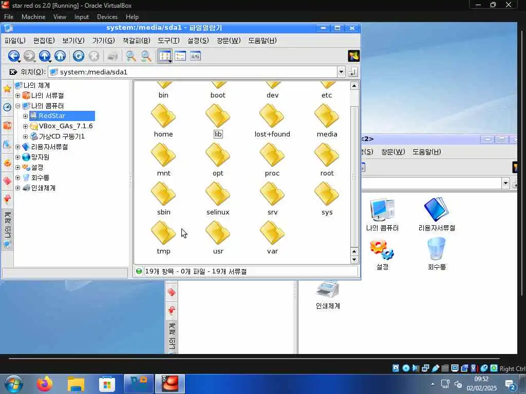Click the location field system:/media/sda1
The image size is (526, 394).
pos(196,72)
